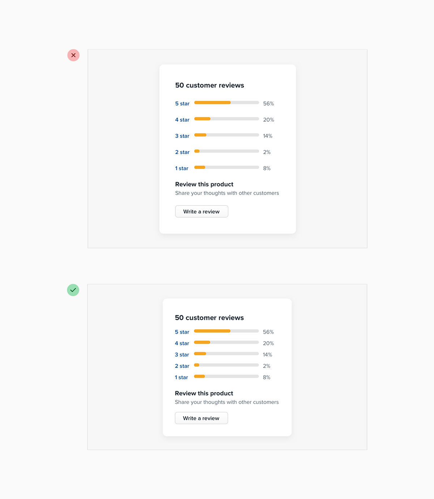Image resolution: width=434 pixels, height=499 pixels.
Task: Click the 2% label in the bottom card
Action: pyautogui.click(x=267, y=366)
